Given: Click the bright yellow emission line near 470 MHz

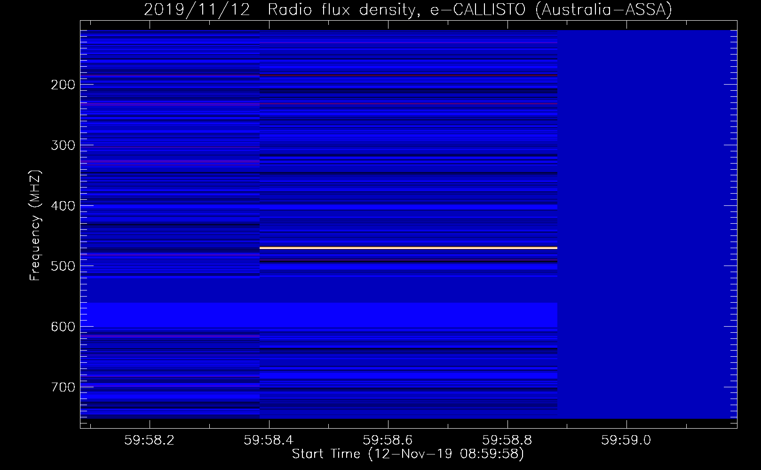Looking at the screenshot, I should click(x=408, y=248).
